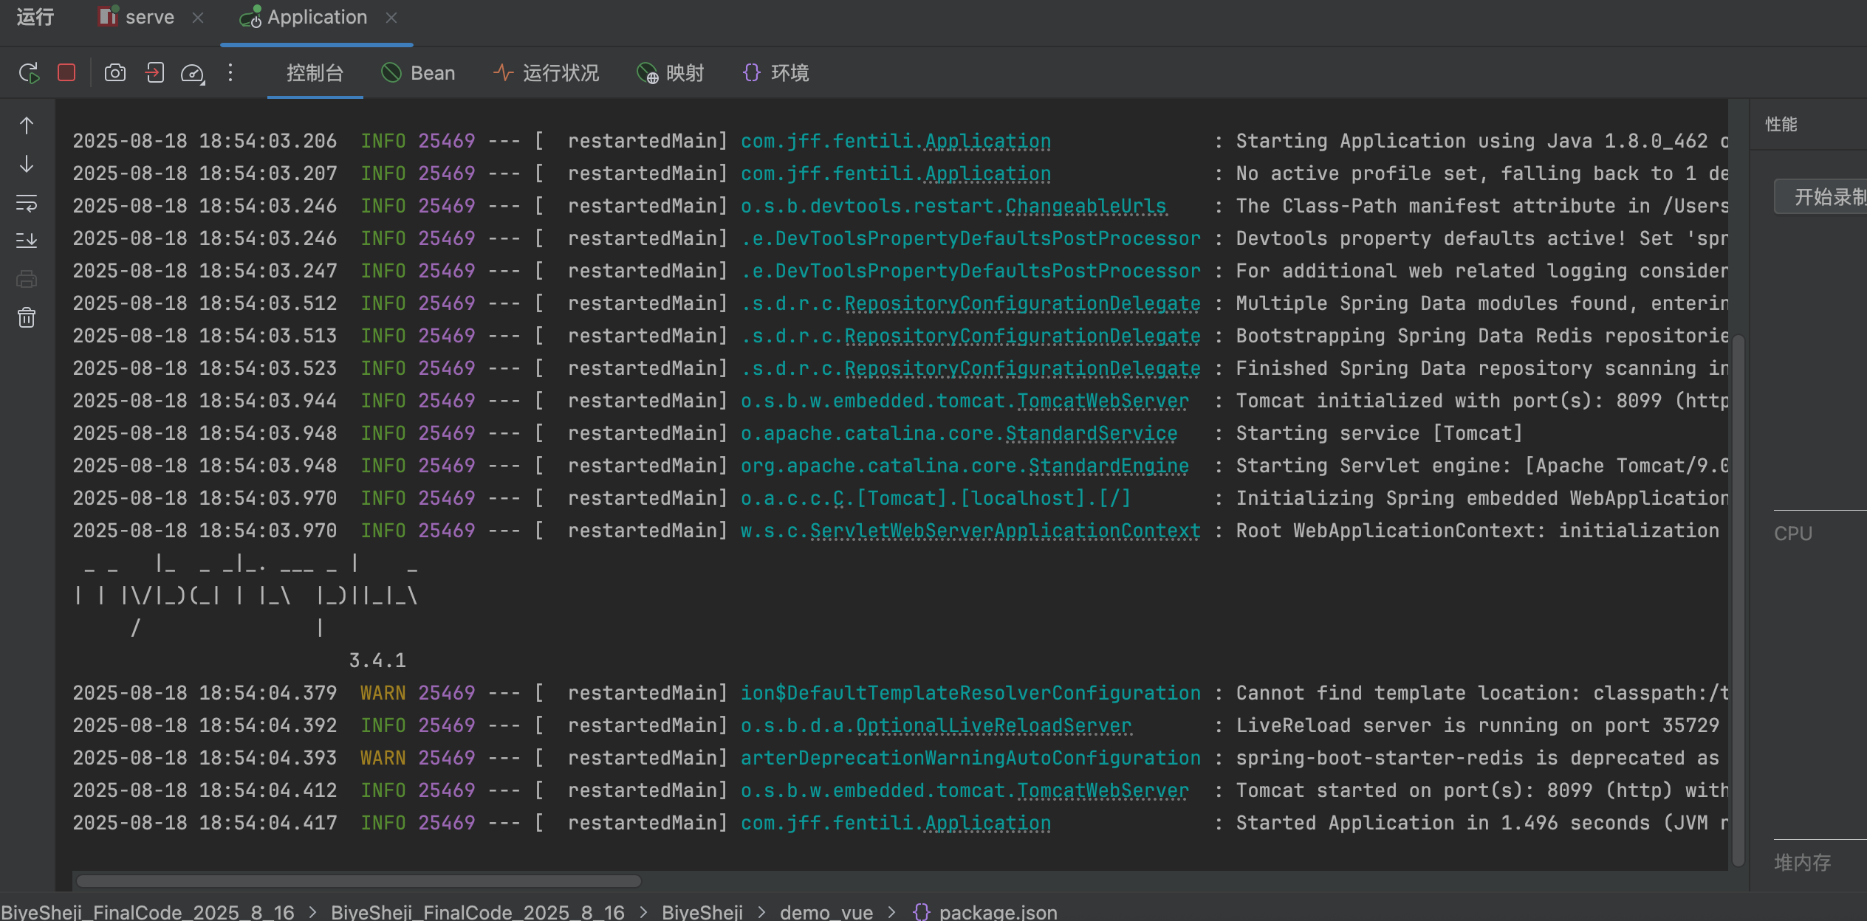Open the 环境 (Environment) tab
Screen dimensions: 1867x921
775,72
